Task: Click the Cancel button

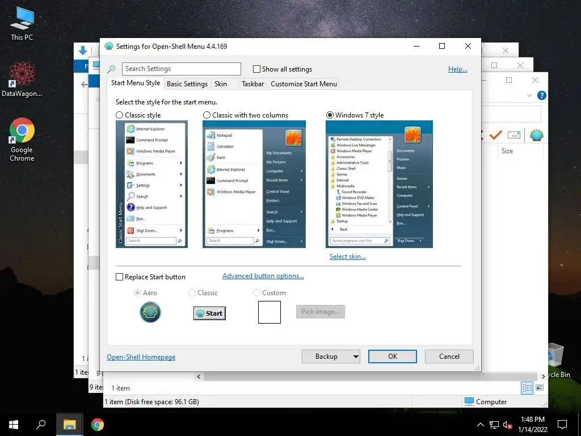Action: coord(449,357)
